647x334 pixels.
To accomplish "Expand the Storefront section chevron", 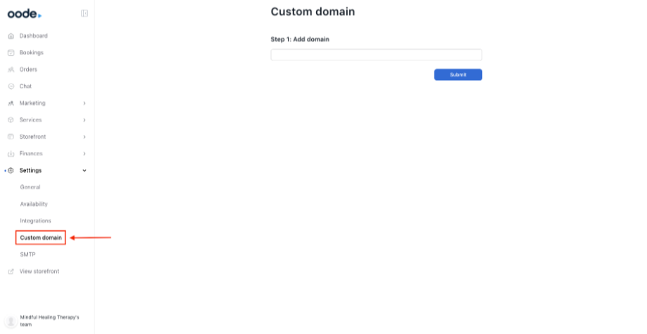I will (x=84, y=137).
